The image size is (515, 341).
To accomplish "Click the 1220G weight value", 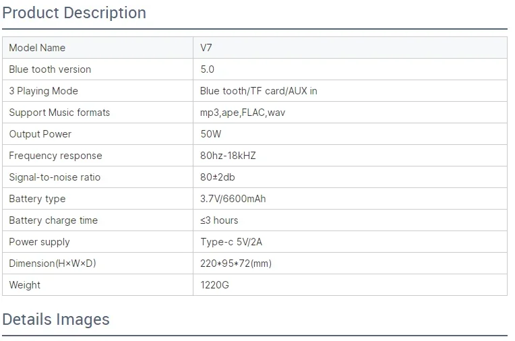I will [214, 285].
